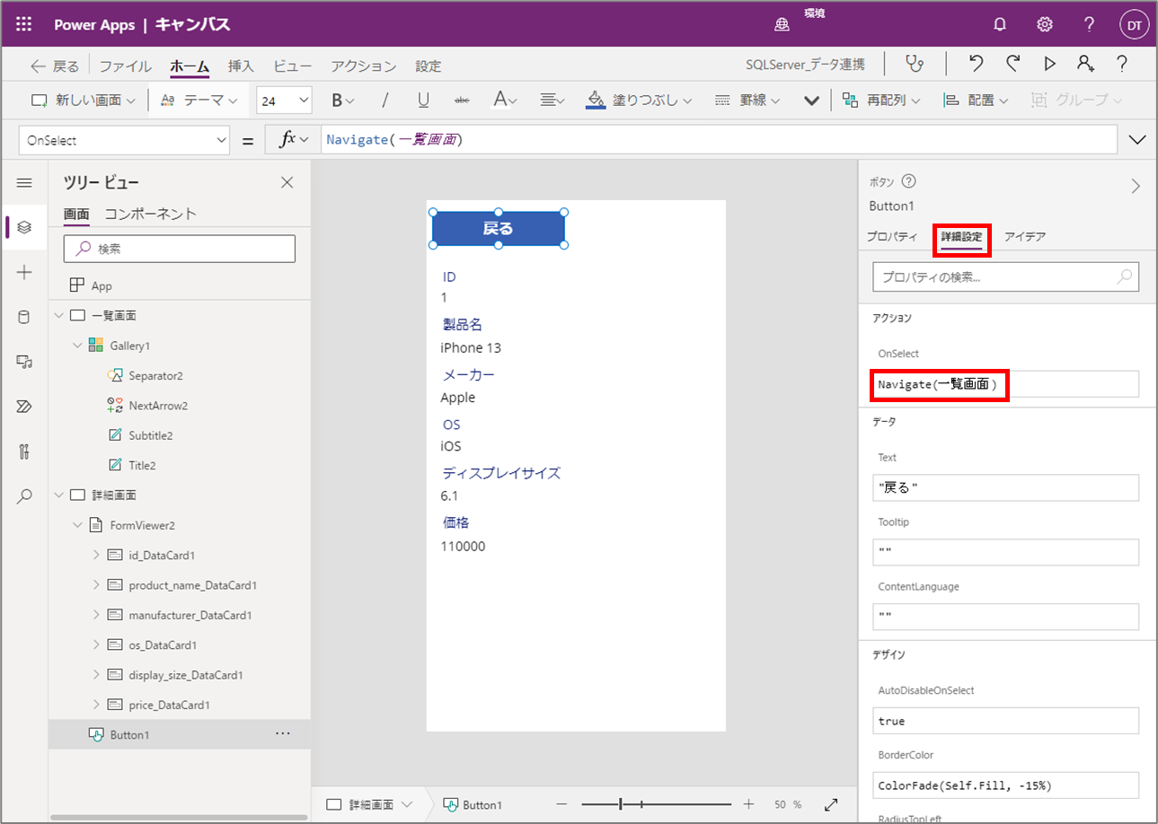Expand the id_DataCard1 tree node

click(96, 555)
